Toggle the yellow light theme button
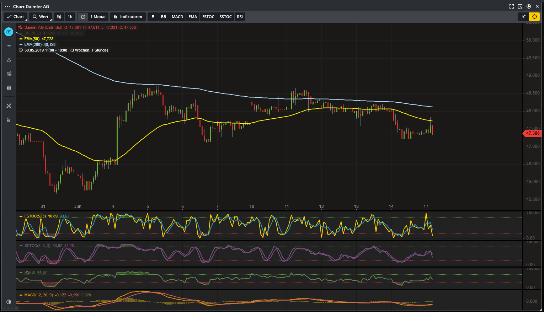The height and width of the screenshot is (312, 544). (534, 17)
